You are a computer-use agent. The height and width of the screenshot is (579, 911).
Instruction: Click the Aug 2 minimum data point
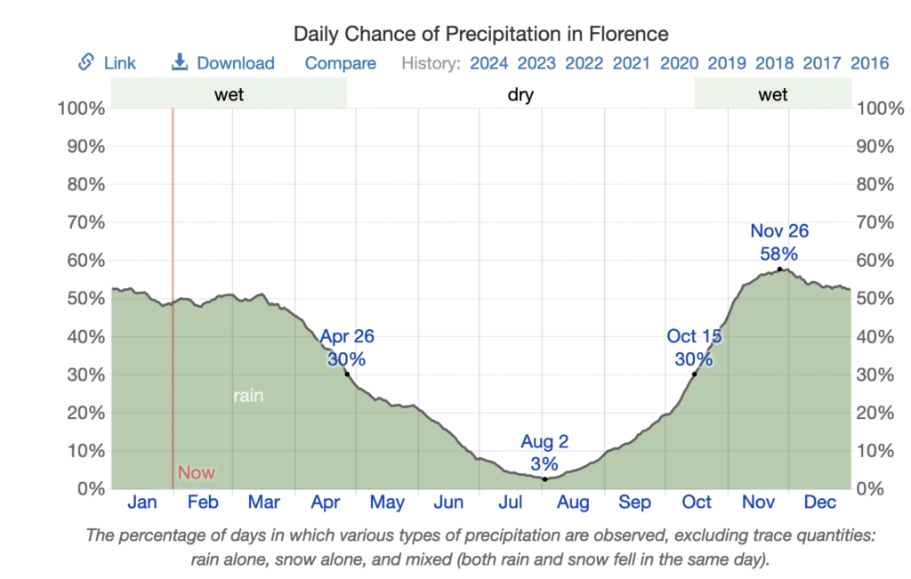(544, 479)
